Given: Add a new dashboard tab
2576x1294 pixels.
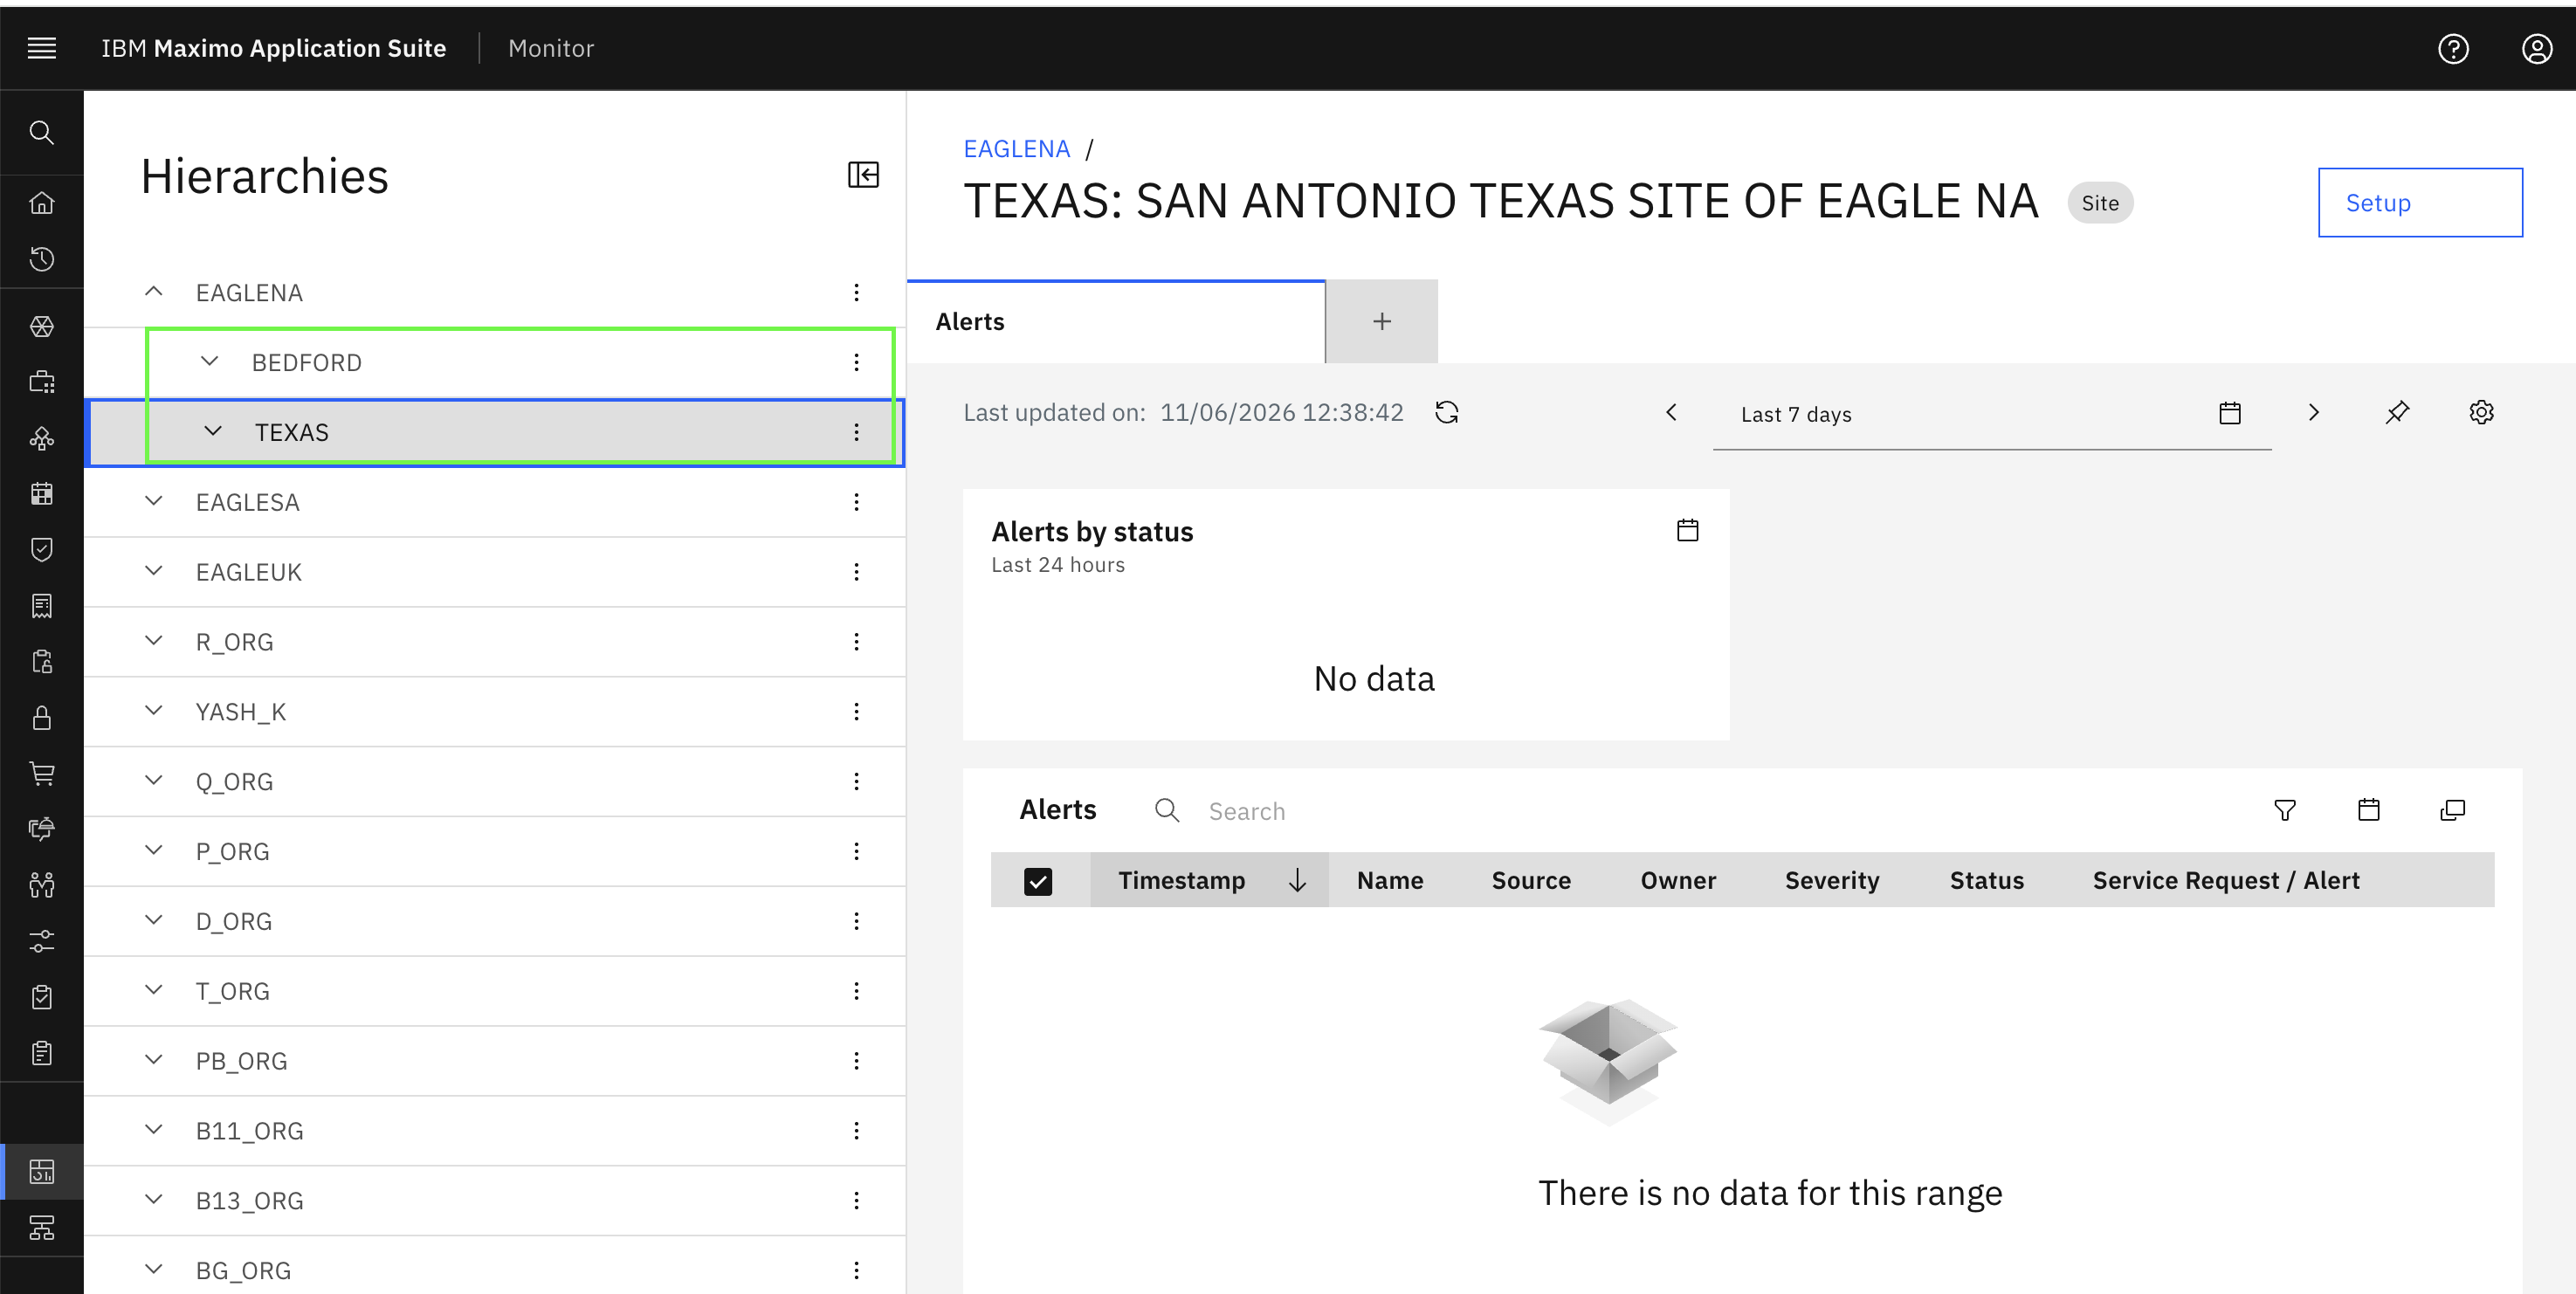Looking at the screenshot, I should point(1382,322).
